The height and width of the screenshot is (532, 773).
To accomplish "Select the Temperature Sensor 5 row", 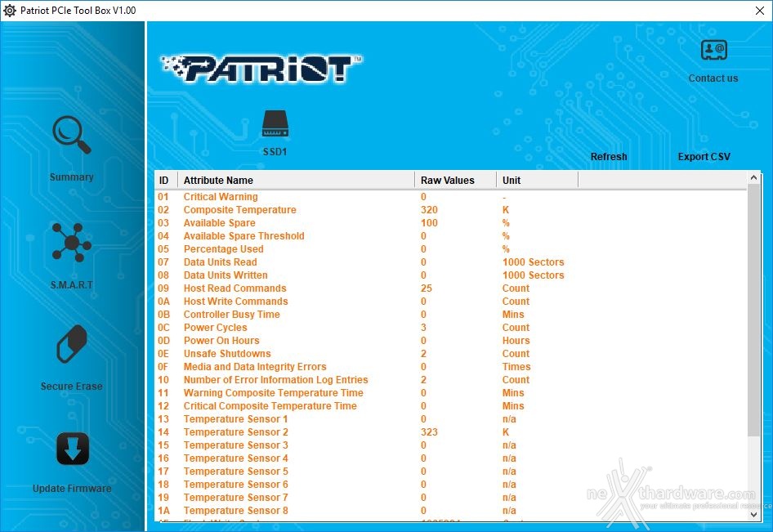I will click(x=450, y=471).
